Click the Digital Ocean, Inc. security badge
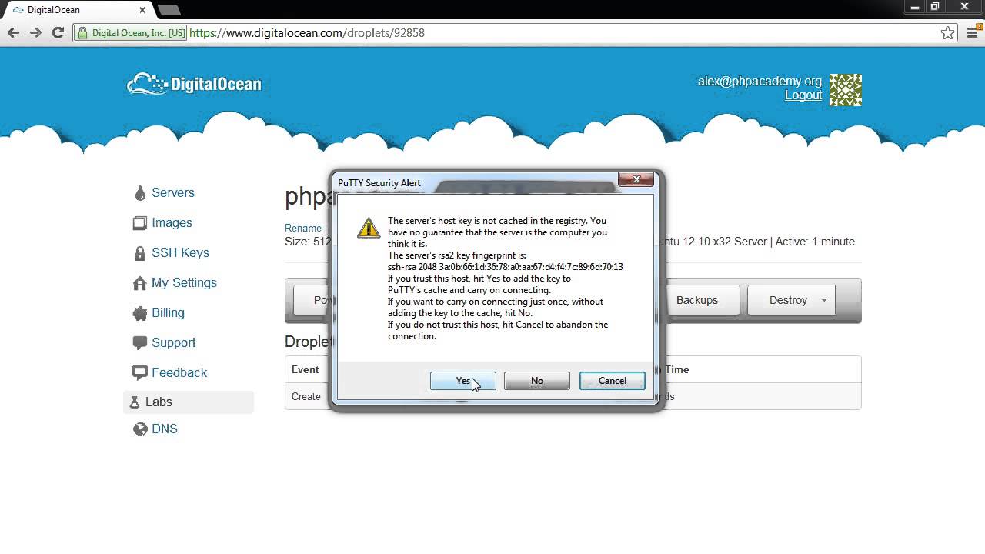 [131, 33]
